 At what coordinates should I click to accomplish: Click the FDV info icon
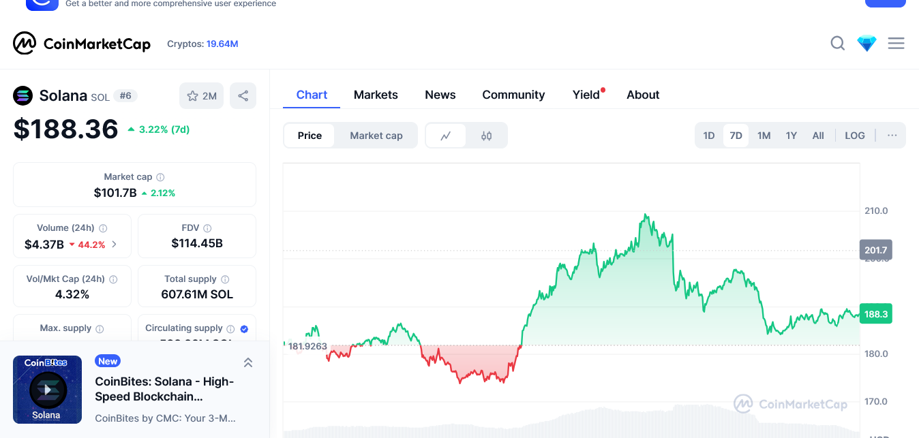point(207,228)
